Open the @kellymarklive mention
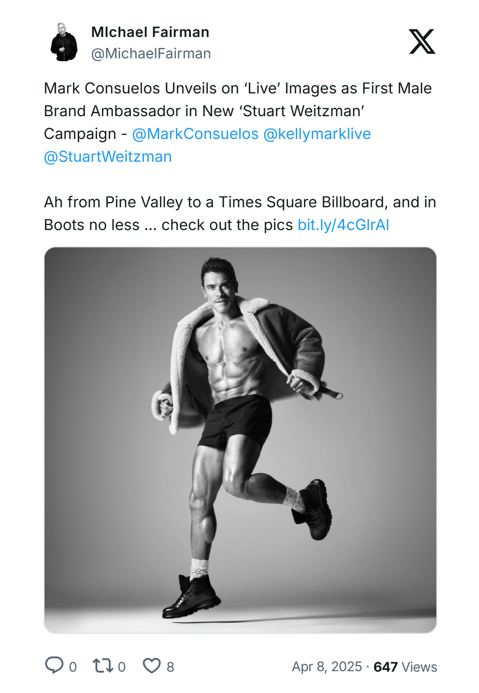Screen dimensions: 479x693 (x=317, y=134)
